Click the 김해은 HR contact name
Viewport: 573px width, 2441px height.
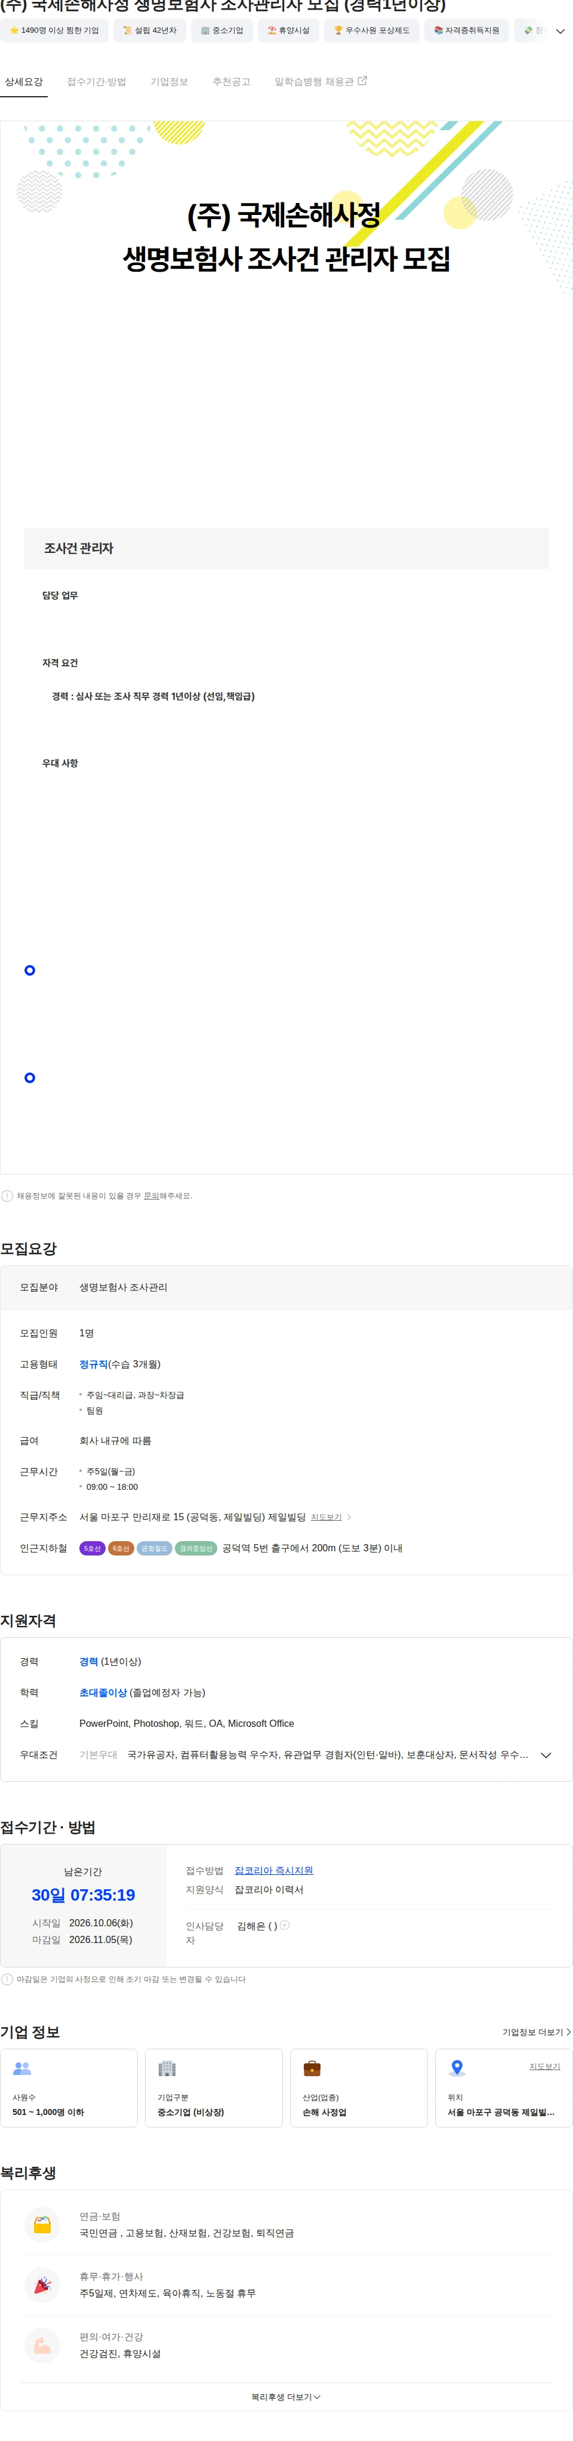point(251,1926)
